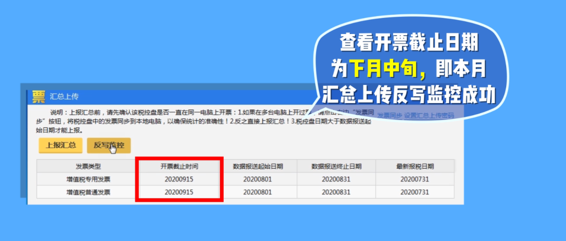Viewport: 566px width, 241px height.
Task: Select 20200915 in the 增值税普通发票 row
Action: 179,192
